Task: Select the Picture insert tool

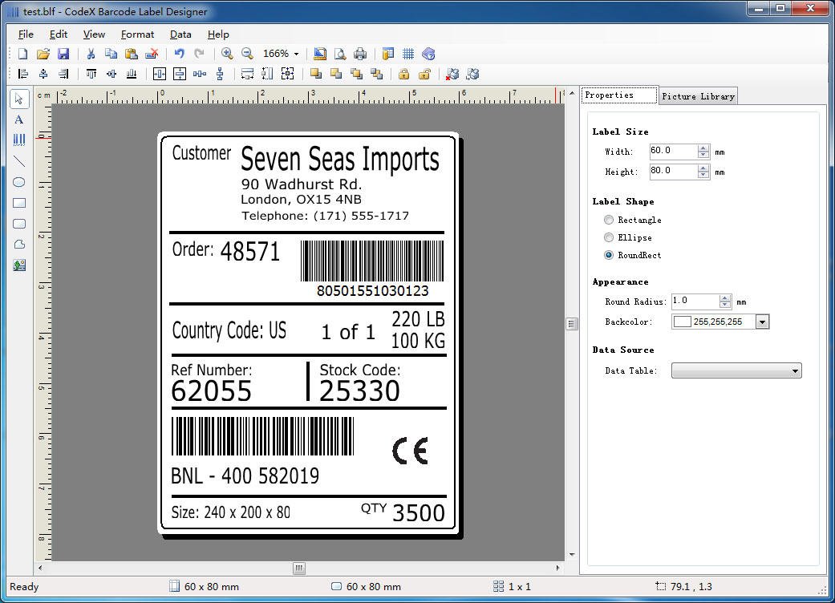Action: 19,265
